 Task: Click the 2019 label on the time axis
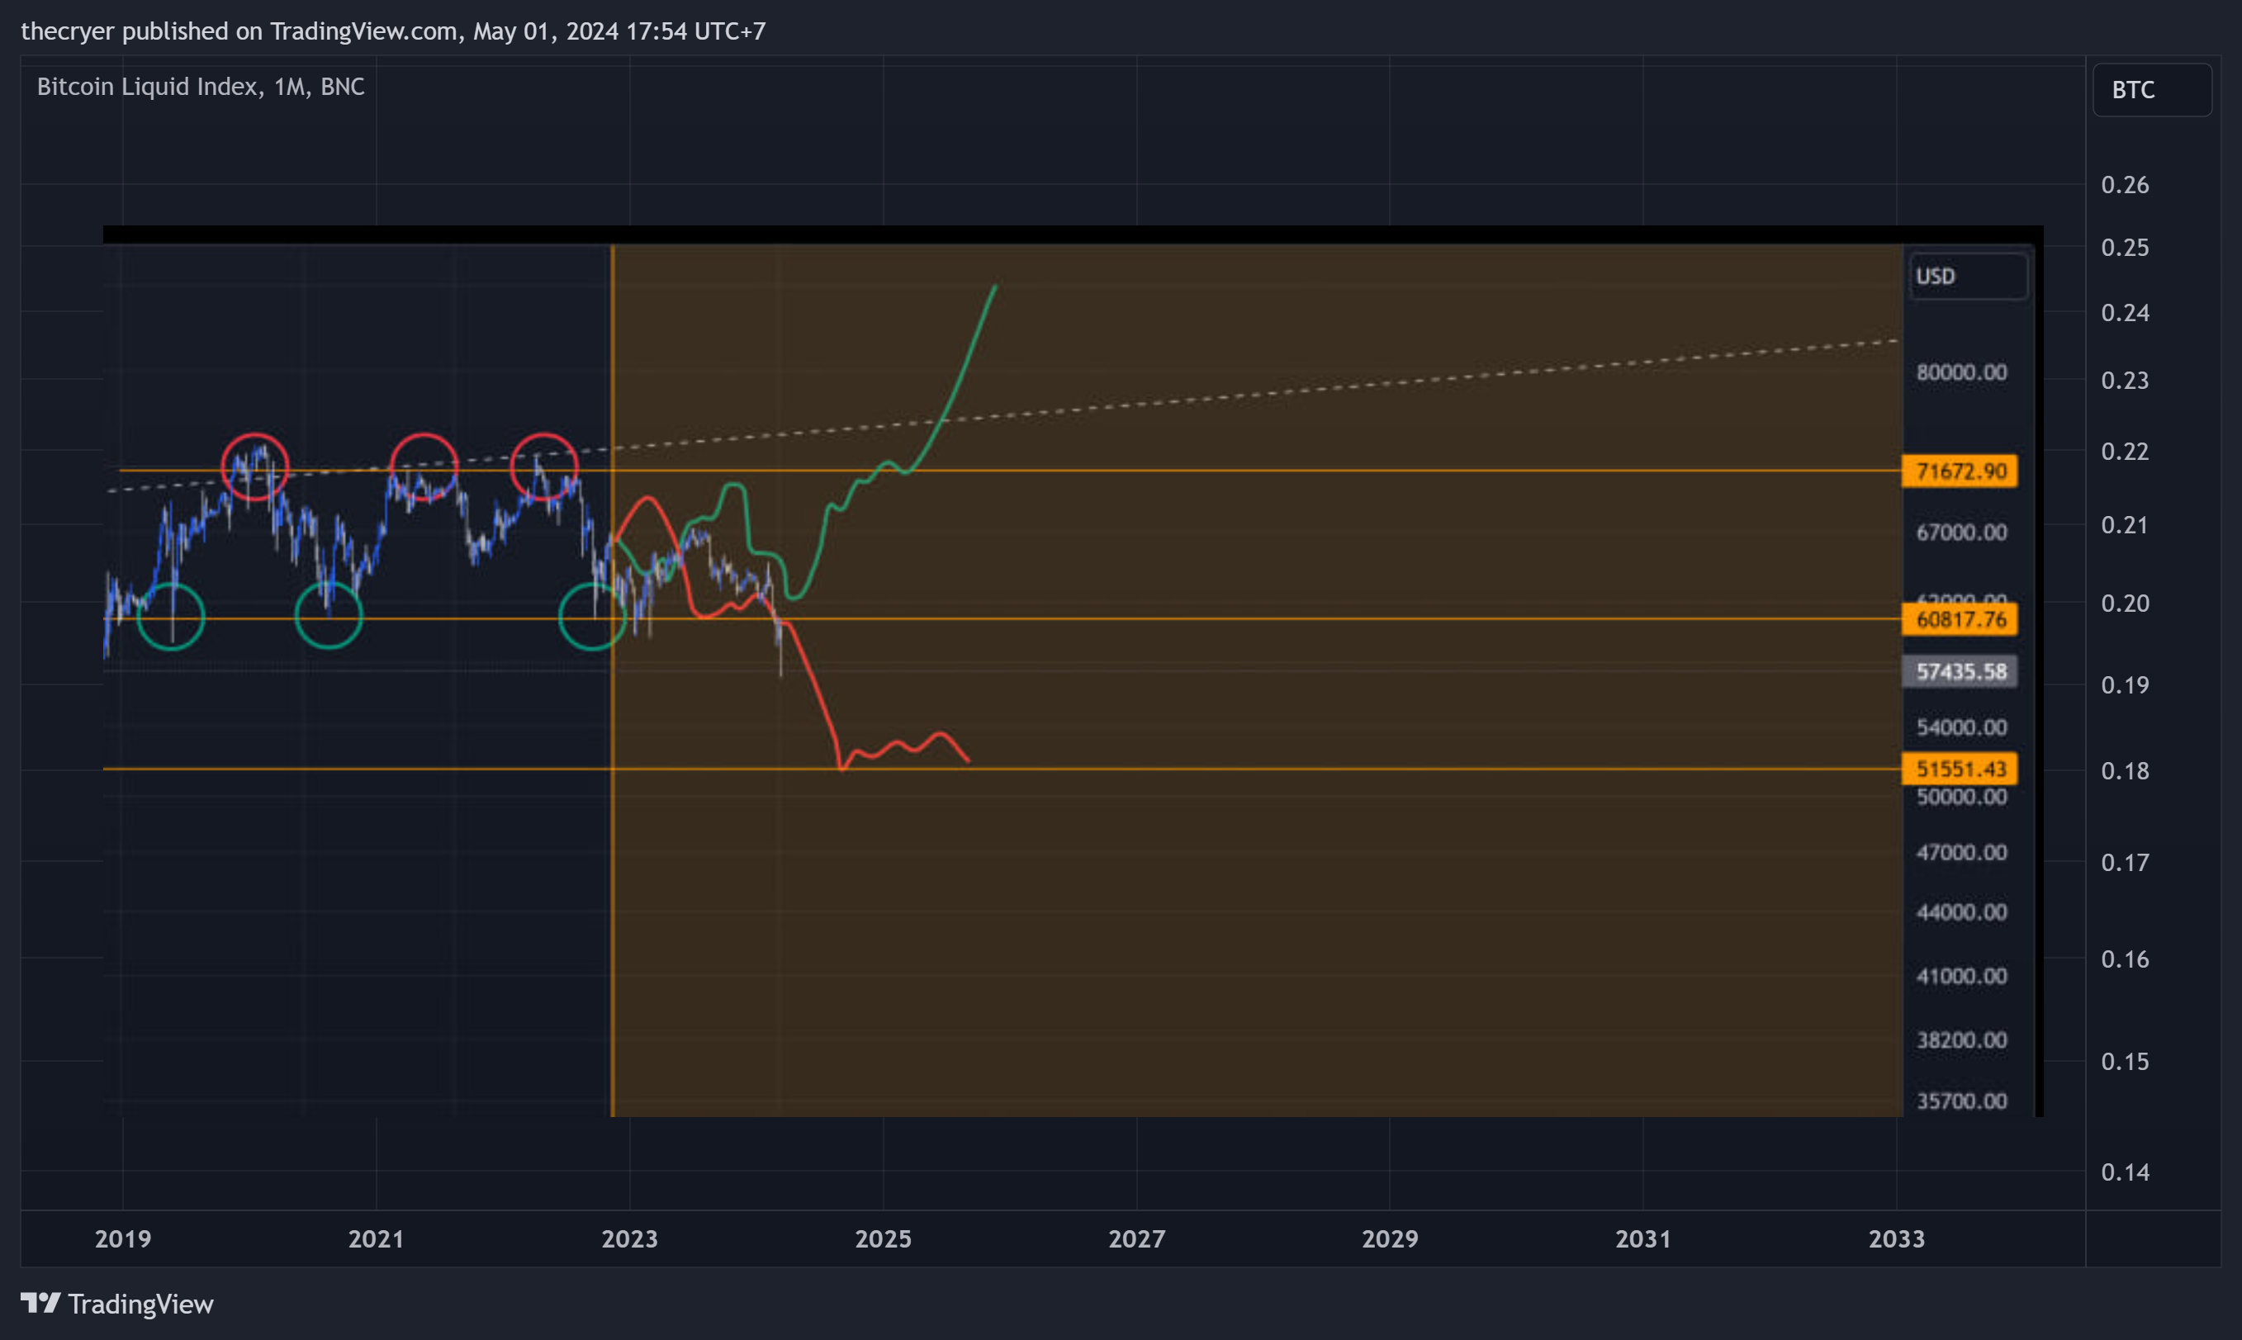tap(123, 1239)
